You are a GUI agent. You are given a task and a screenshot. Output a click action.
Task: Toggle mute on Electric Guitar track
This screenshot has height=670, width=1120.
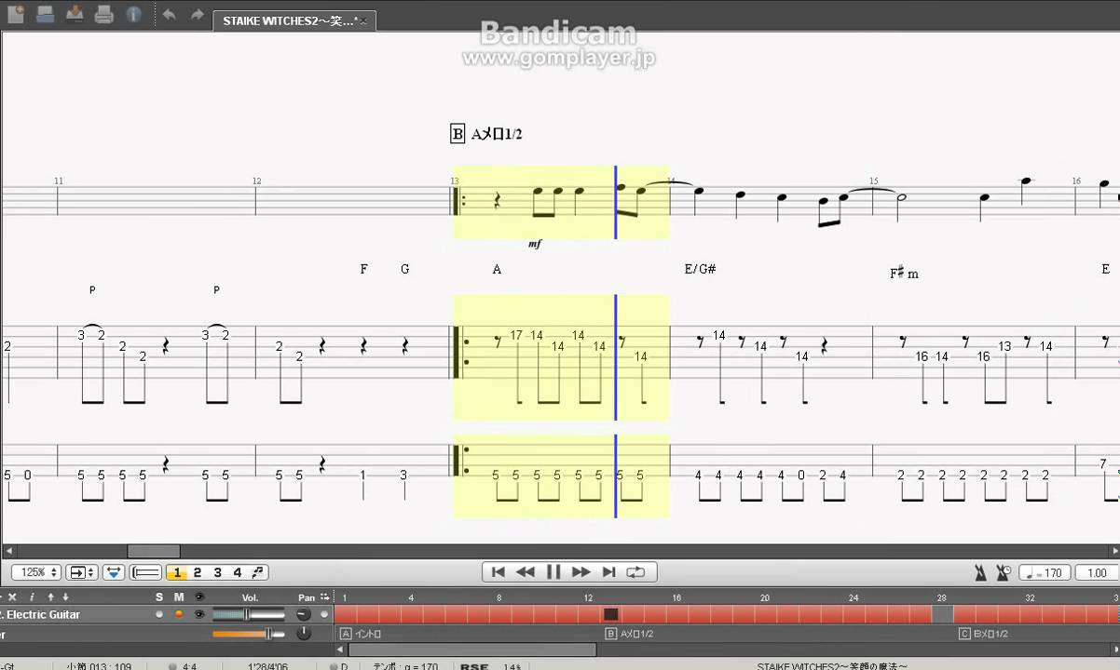click(x=179, y=614)
